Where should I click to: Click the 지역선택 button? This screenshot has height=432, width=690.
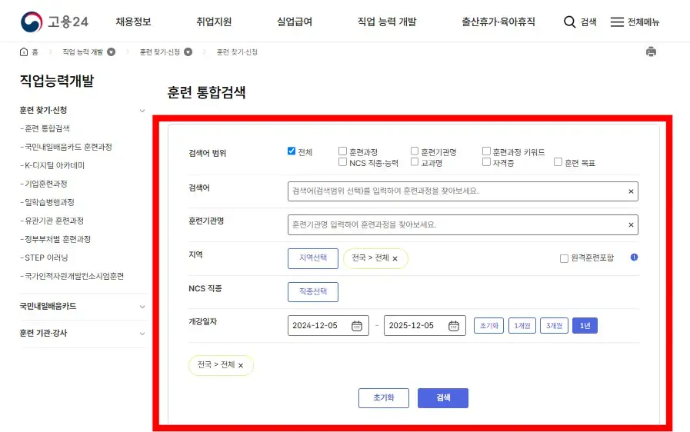313,258
